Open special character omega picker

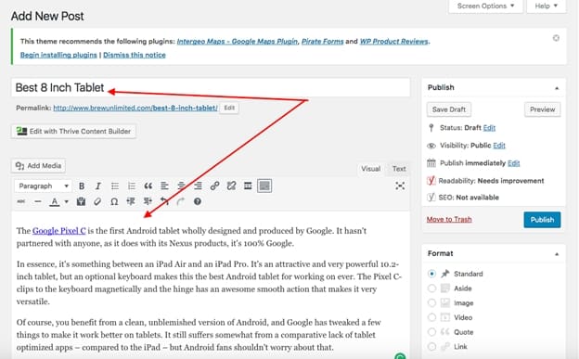click(x=114, y=201)
